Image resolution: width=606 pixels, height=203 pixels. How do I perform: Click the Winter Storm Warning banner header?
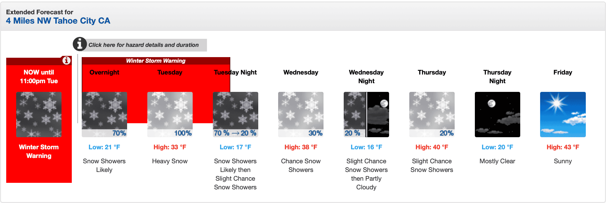[156, 61]
